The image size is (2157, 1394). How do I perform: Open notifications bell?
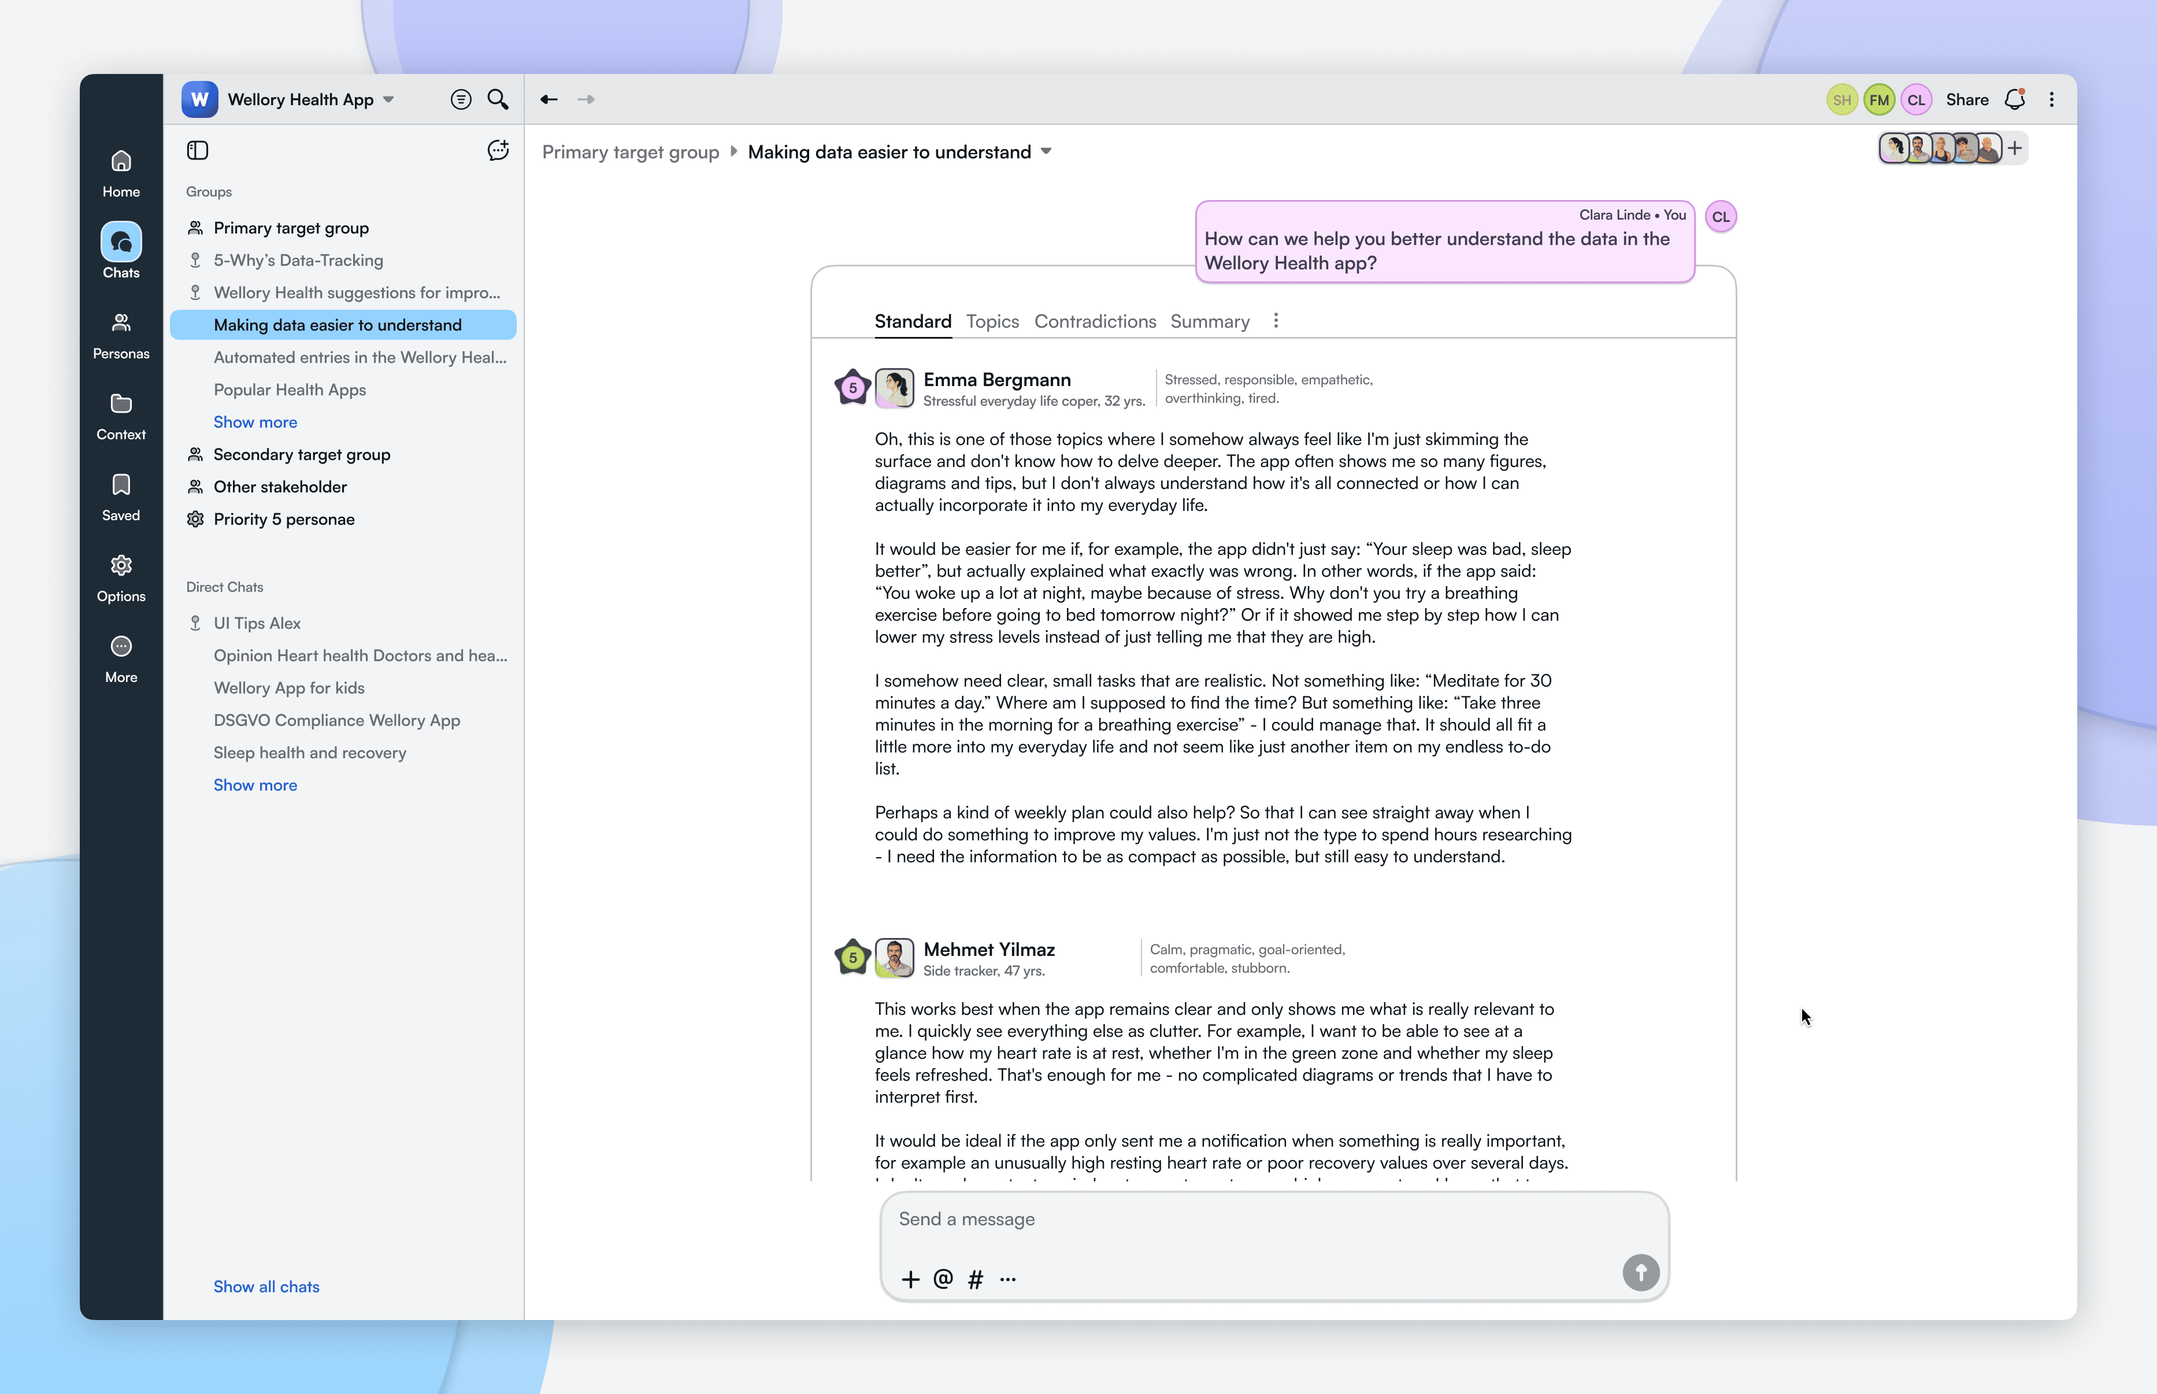2015,99
